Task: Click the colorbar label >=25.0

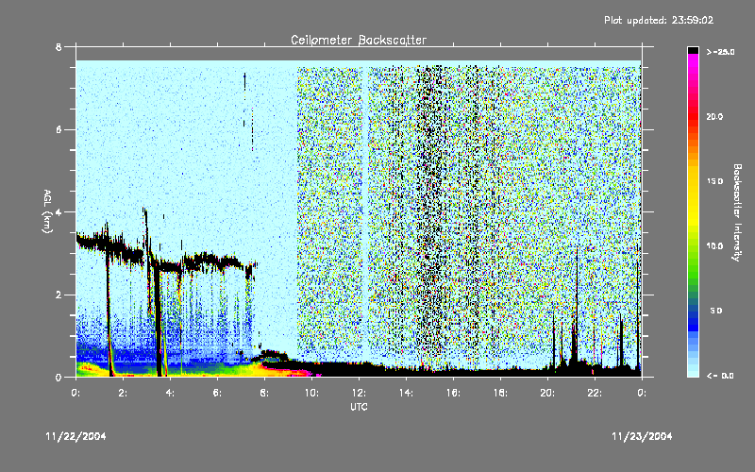Action: (x=720, y=52)
